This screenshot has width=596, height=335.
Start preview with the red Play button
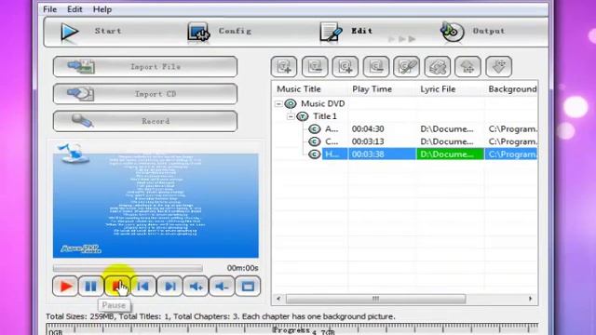65,286
